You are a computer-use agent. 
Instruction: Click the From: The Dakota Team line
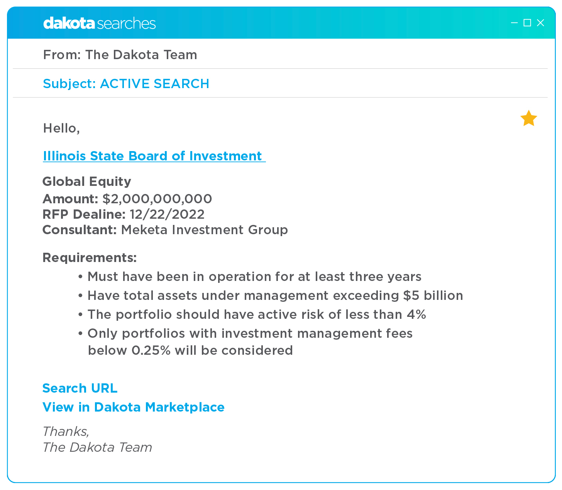pos(120,55)
